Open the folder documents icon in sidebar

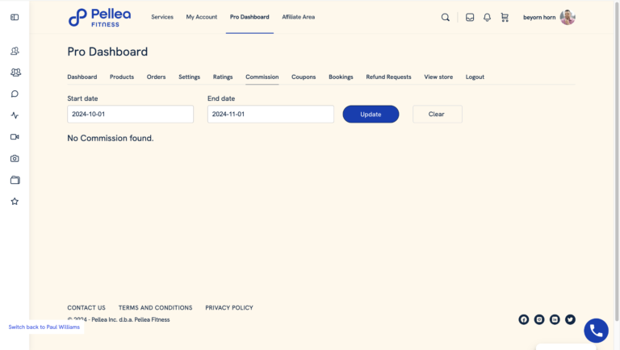(15, 180)
